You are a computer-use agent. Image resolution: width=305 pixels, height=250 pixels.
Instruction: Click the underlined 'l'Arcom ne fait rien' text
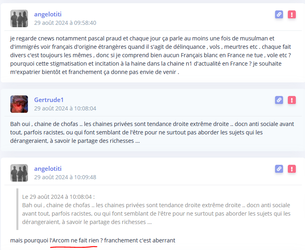tap(74, 240)
